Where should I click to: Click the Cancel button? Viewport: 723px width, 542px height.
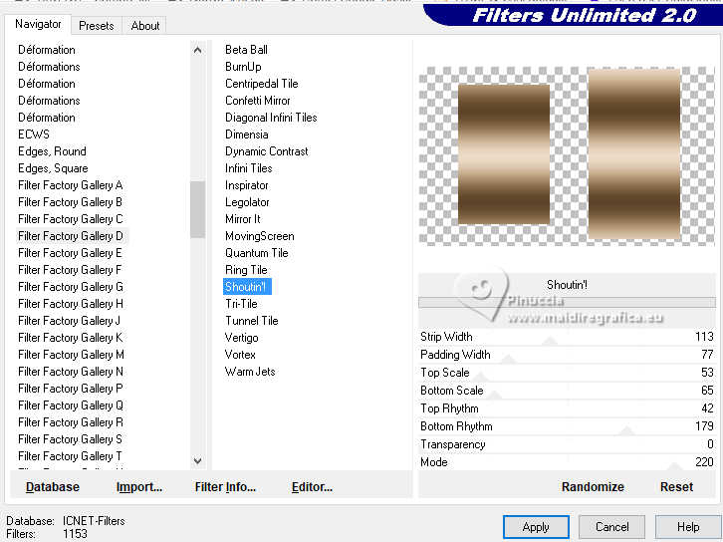tap(611, 527)
